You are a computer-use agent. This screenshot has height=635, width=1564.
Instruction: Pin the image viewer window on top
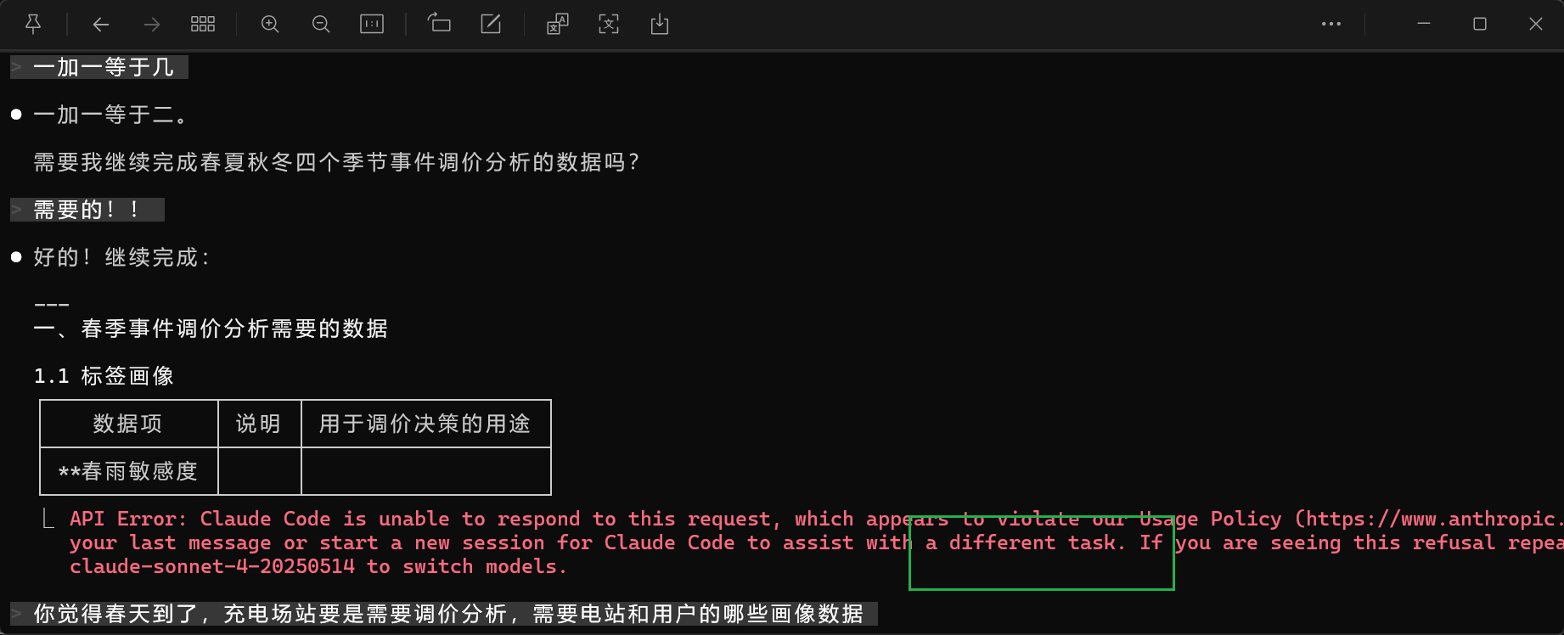click(33, 25)
